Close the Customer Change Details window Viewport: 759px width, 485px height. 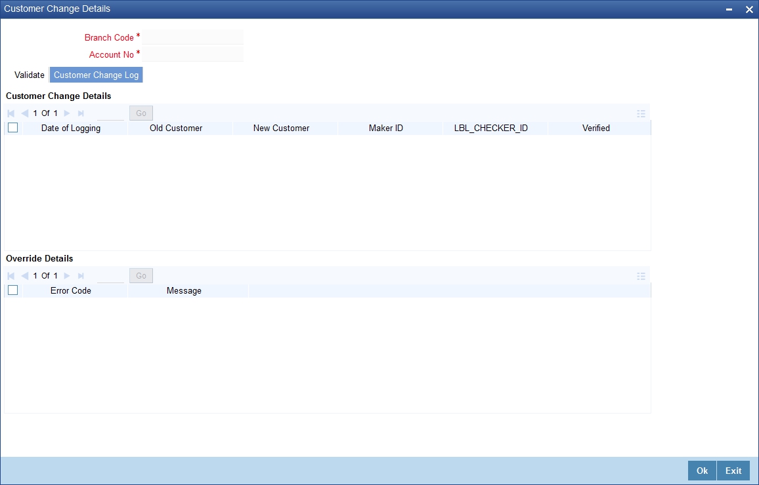749,9
